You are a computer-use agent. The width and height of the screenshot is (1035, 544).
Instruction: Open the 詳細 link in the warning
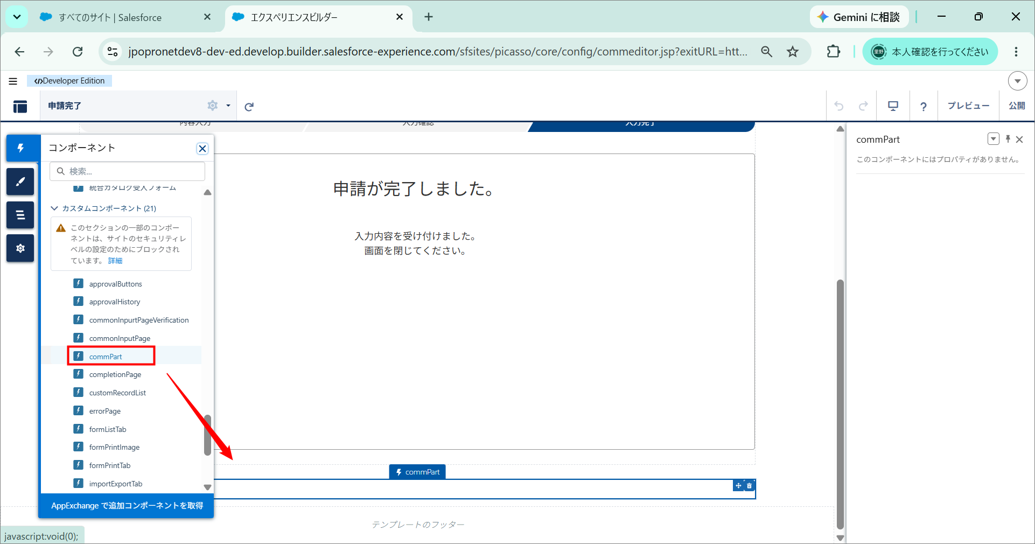click(115, 261)
